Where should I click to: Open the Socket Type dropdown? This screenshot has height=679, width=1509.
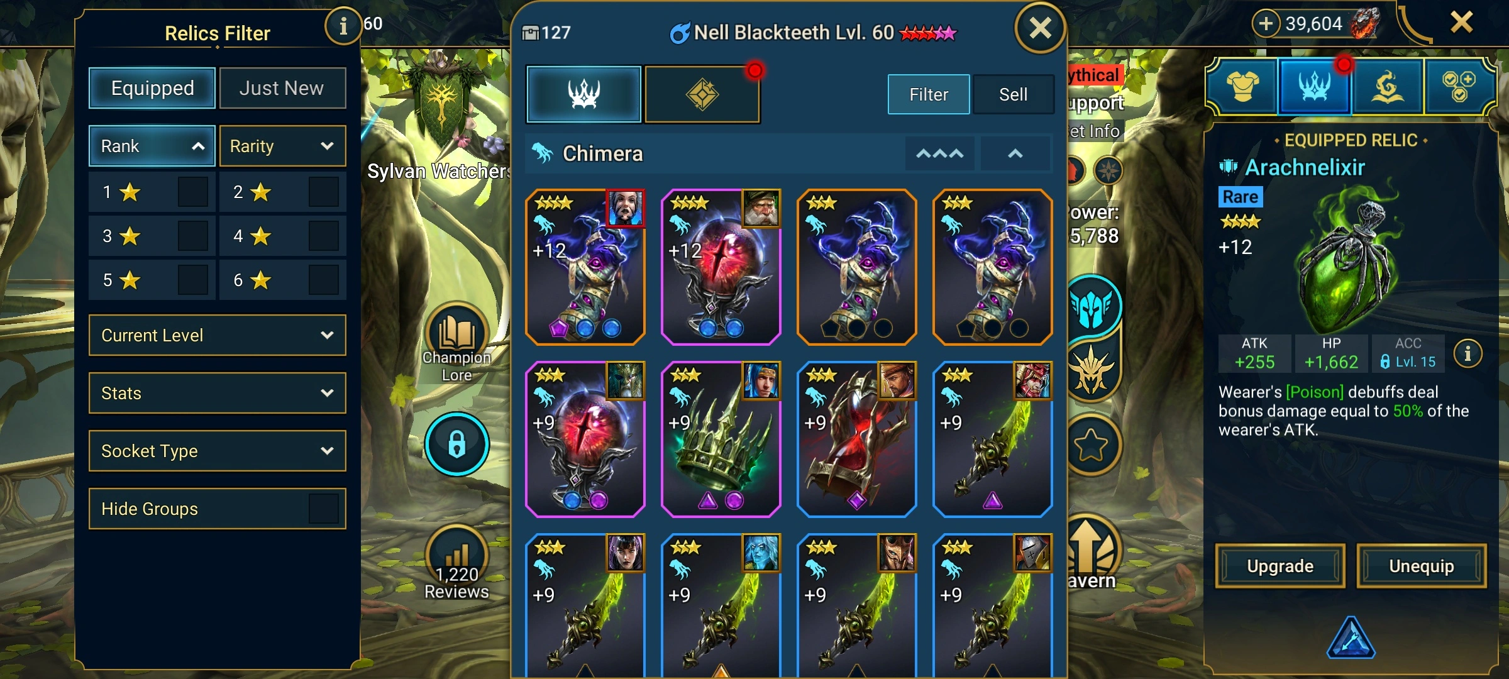(x=218, y=451)
